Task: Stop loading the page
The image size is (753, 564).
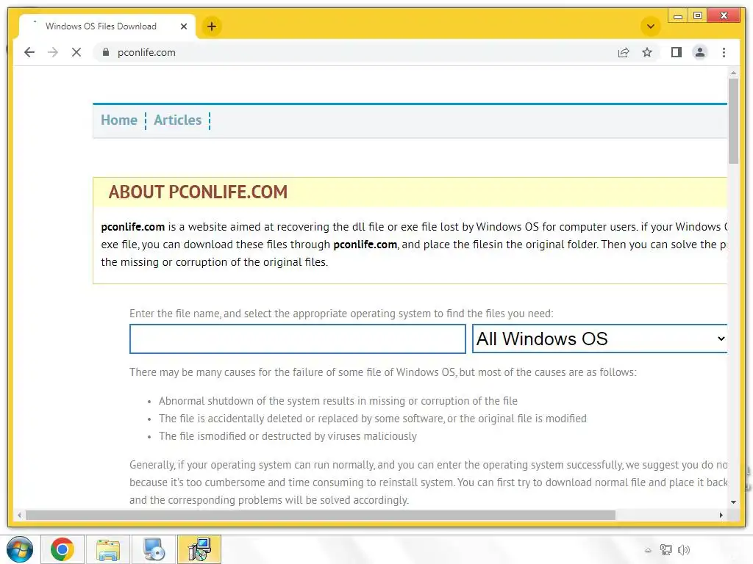Action: 76,52
